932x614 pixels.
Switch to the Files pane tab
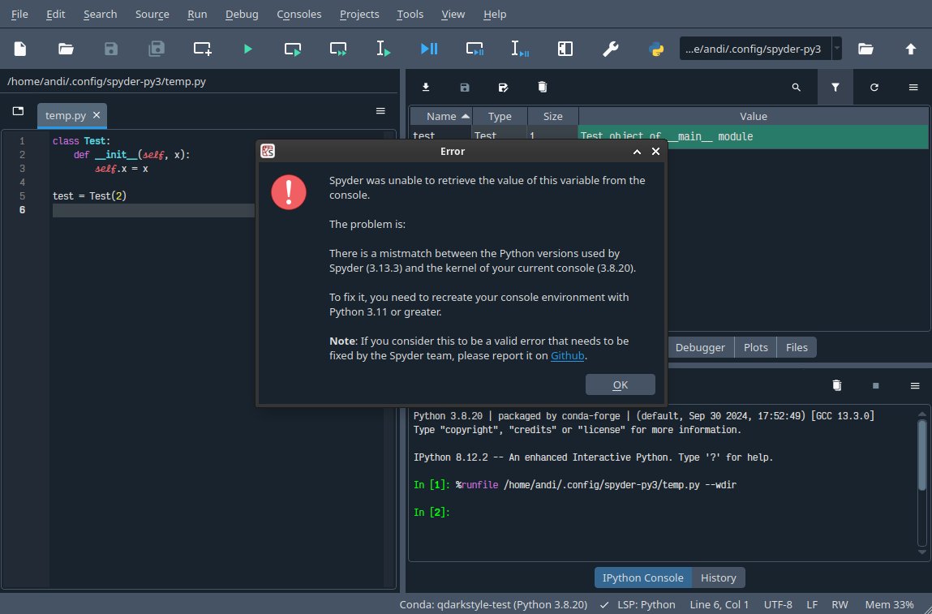pos(797,347)
